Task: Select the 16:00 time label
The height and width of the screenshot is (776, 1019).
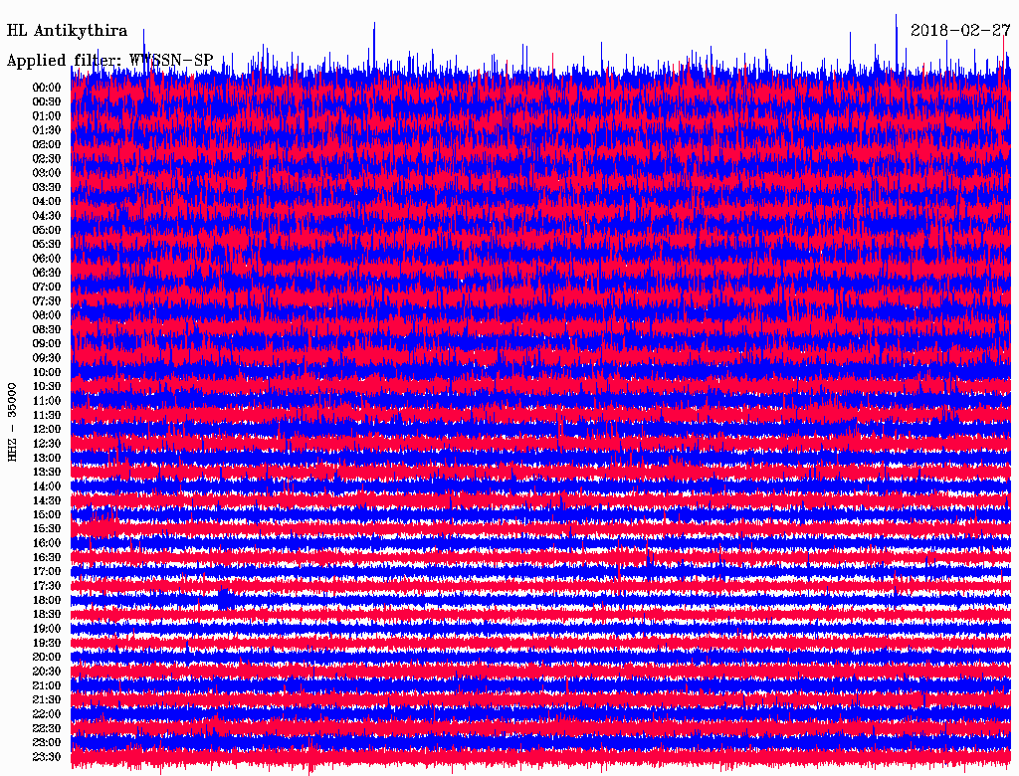Action: pos(47,543)
